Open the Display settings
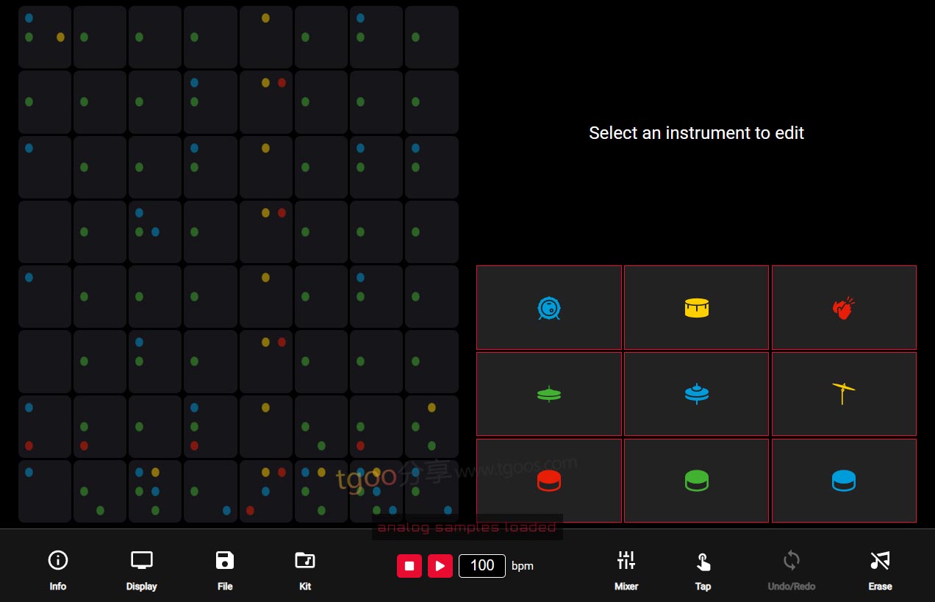This screenshot has width=935, height=602. click(141, 570)
